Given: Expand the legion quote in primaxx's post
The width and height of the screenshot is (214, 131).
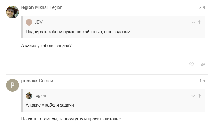Looking at the screenshot, I should pos(193,96).
